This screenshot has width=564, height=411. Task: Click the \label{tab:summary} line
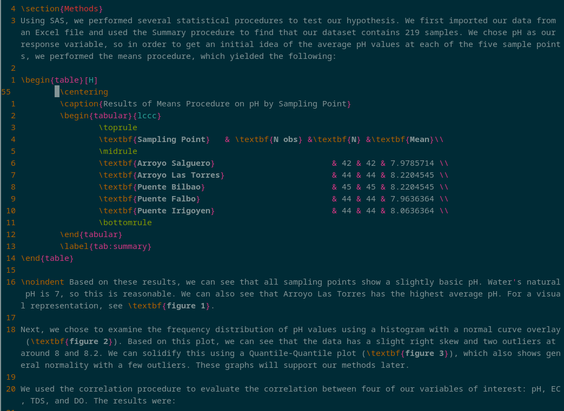tap(106, 246)
